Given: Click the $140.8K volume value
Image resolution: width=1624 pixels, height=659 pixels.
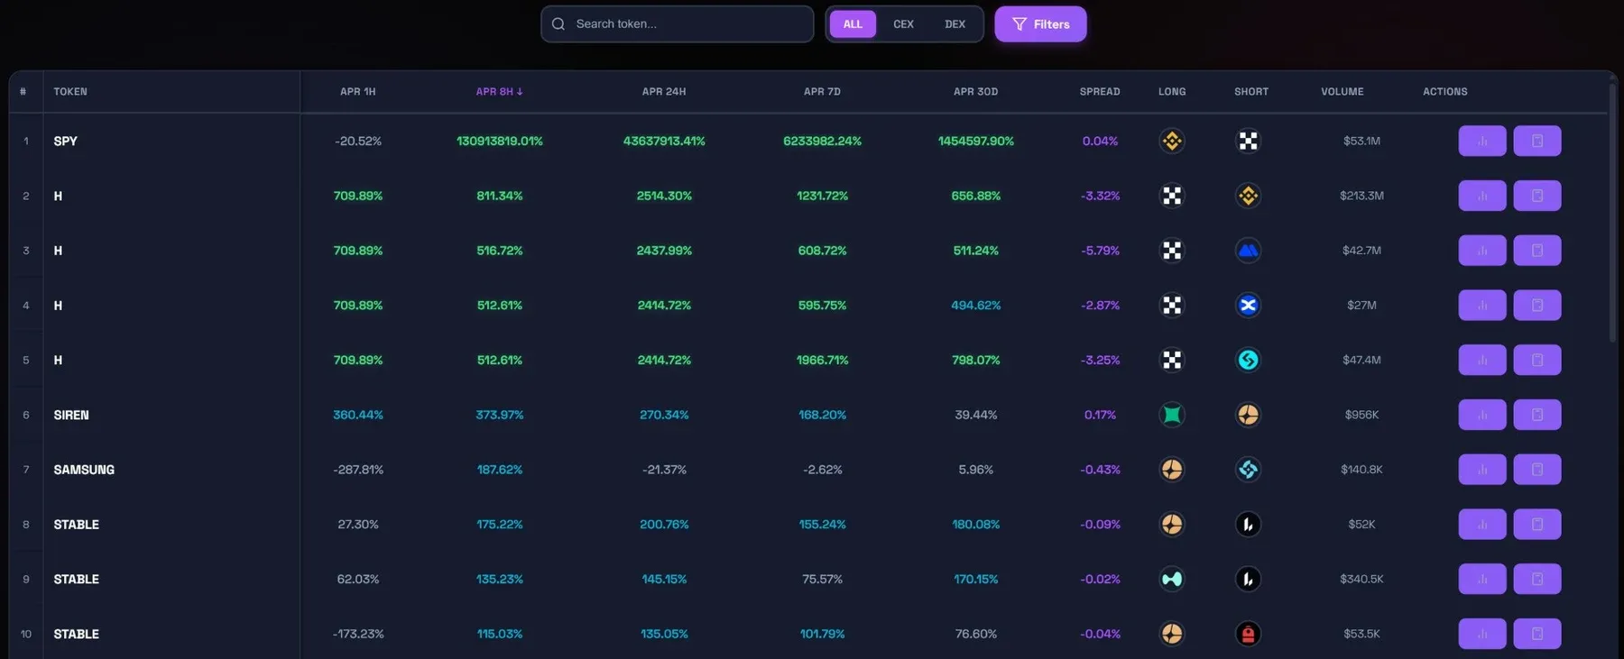Looking at the screenshot, I should (x=1361, y=470).
